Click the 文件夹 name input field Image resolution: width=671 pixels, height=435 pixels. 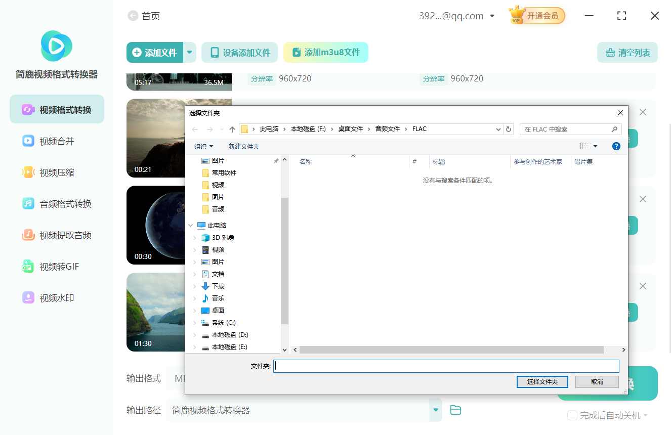point(446,366)
